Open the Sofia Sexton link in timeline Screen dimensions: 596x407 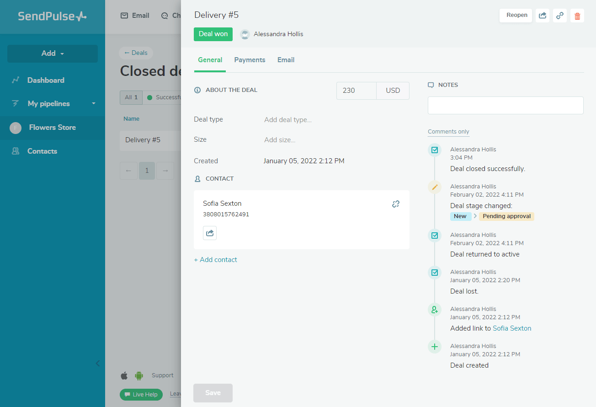[512, 328]
